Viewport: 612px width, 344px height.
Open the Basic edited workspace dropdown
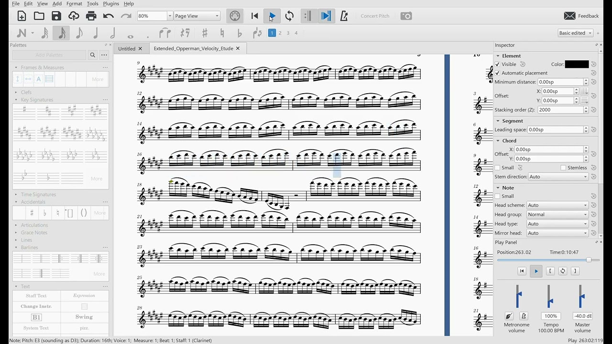[575, 33]
